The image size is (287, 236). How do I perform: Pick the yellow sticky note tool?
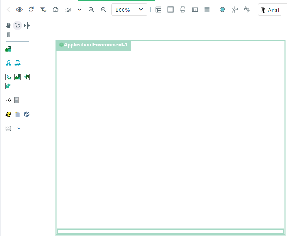click(8, 114)
